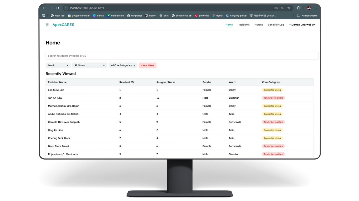
Task: Open the pinterest bookmark
Action: [x=202, y=16]
